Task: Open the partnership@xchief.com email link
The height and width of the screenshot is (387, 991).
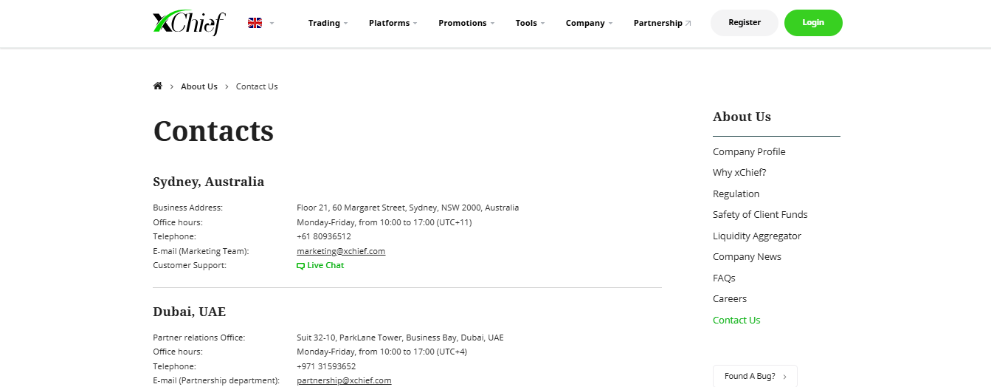Action: (x=344, y=380)
